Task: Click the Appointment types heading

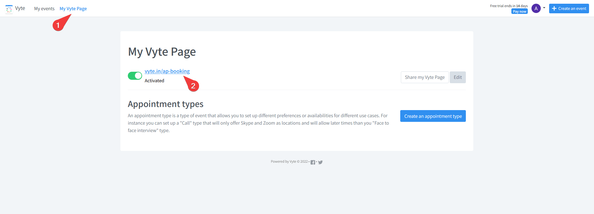Action: (166, 104)
